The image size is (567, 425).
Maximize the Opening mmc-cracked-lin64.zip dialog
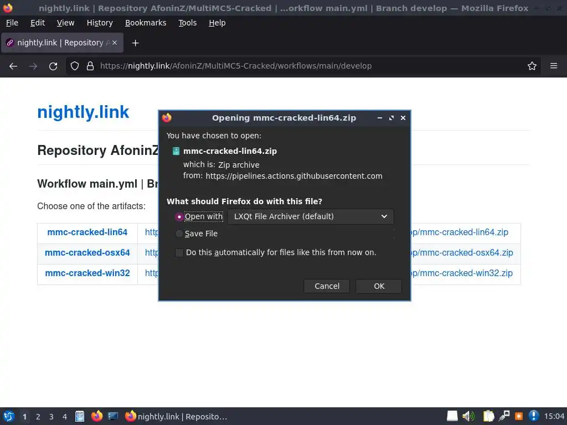[x=391, y=118]
